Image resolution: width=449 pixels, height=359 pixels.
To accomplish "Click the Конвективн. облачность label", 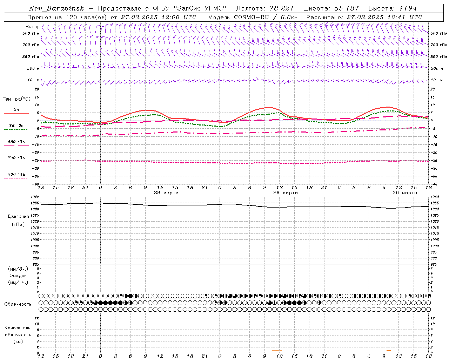I will click(18, 334).
